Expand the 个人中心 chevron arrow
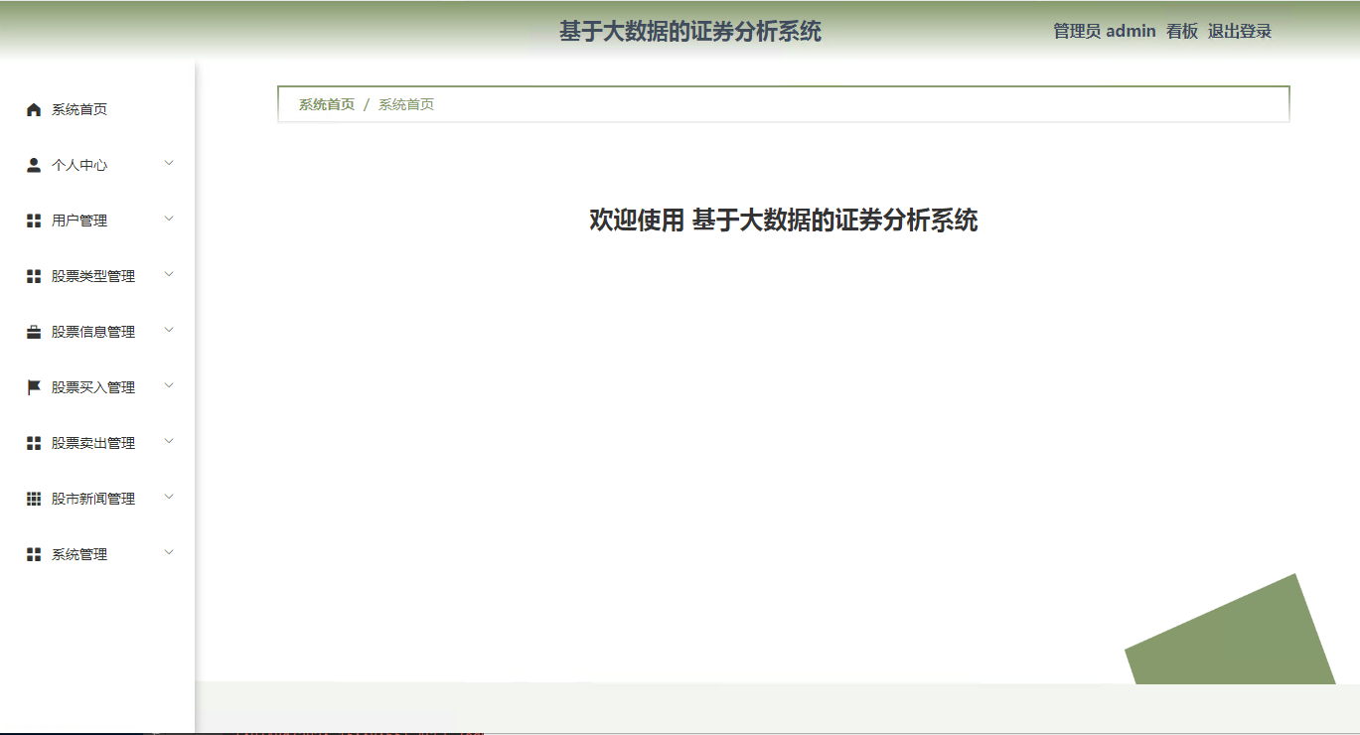 pos(169,163)
